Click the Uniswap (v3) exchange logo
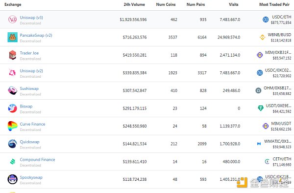 [x=13, y=20]
